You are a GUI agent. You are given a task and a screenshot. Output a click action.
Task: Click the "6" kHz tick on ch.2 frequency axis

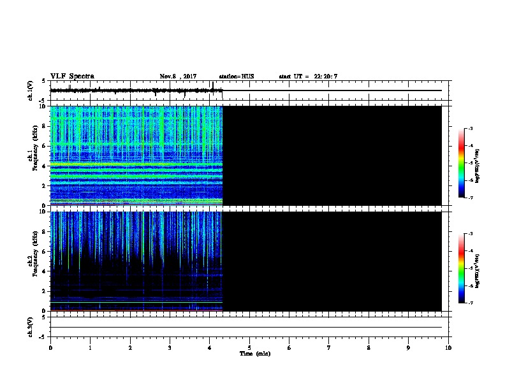(x=44, y=251)
